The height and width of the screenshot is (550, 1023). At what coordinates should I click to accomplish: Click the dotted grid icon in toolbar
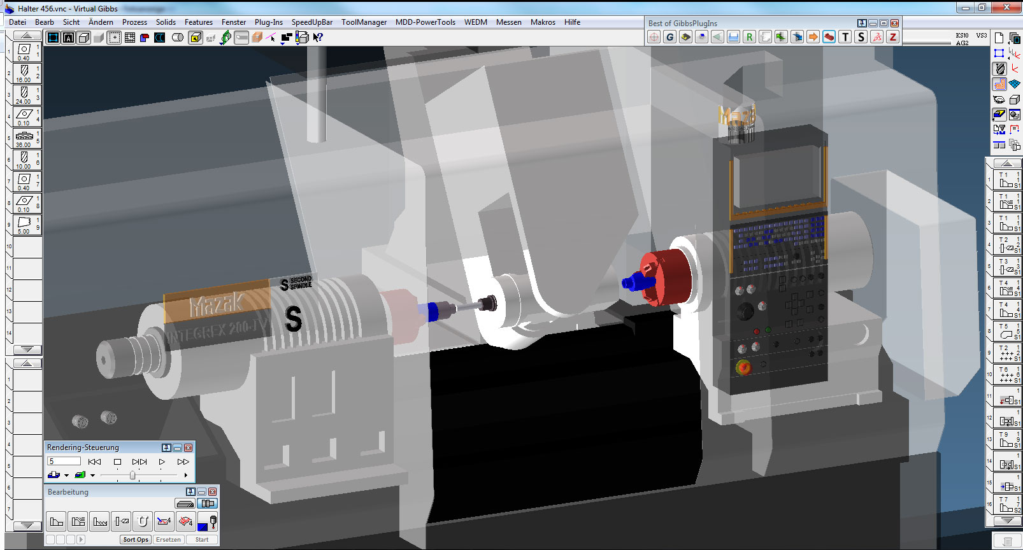pos(130,38)
